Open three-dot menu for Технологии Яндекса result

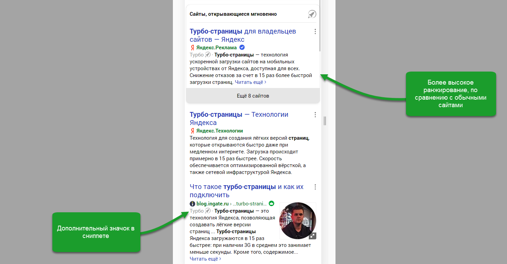315,115
